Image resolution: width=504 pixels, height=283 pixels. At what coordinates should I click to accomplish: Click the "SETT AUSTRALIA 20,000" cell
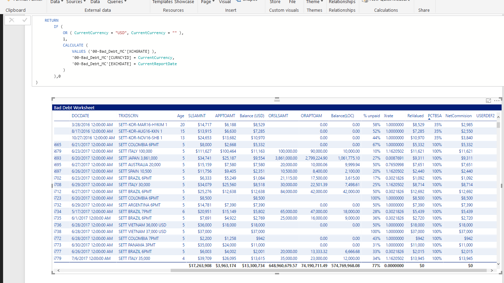140,165
